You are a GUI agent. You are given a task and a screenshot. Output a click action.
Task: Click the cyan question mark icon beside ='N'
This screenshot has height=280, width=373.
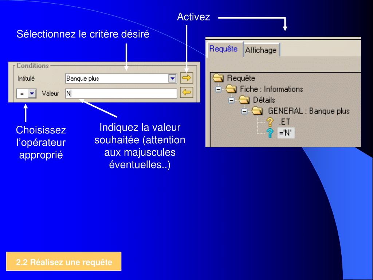[270, 133]
